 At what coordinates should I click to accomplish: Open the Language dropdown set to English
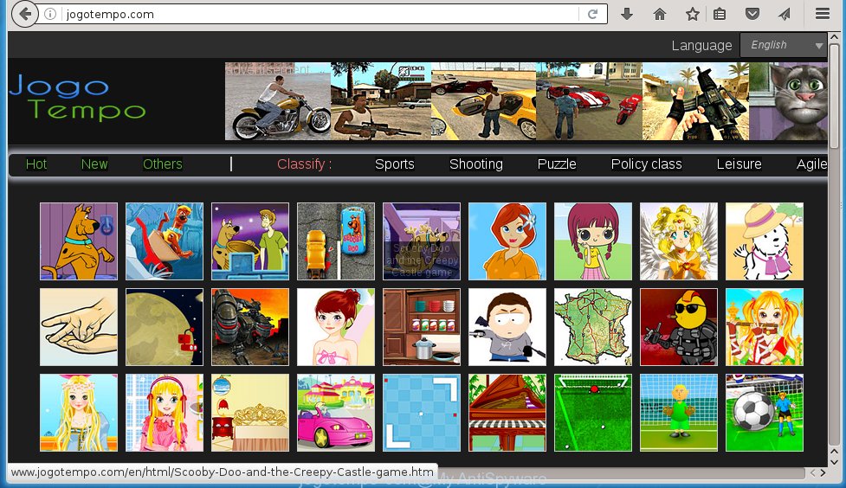(784, 45)
